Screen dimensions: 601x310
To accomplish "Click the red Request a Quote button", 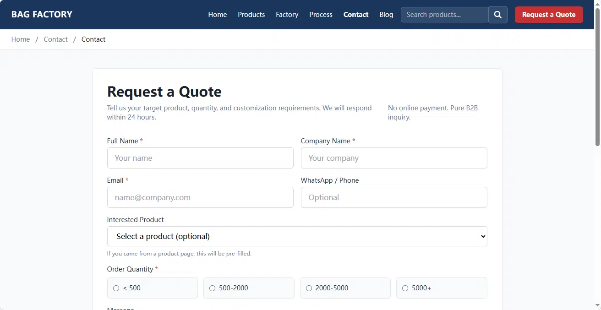I will point(549,15).
